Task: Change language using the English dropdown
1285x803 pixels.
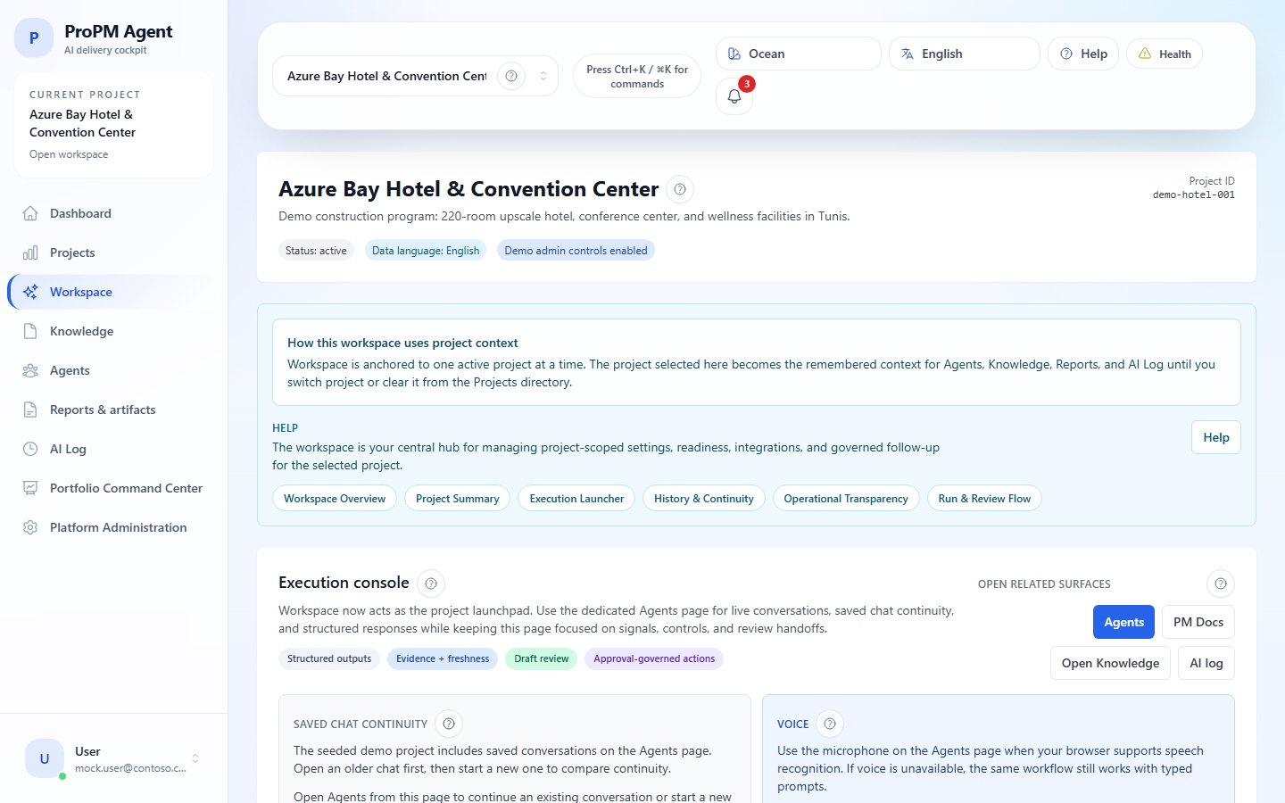Action: pyautogui.click(x=964, y=54)
